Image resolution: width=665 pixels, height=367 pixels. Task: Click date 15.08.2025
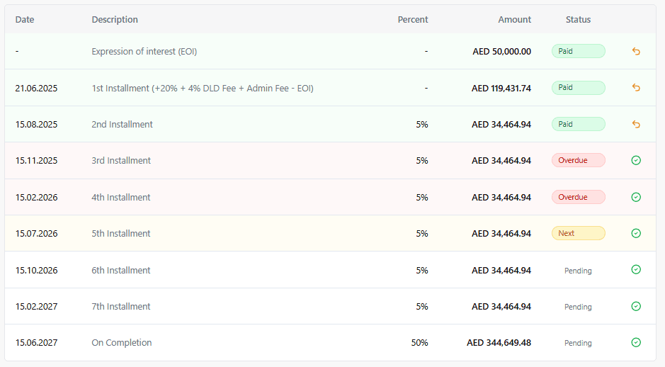click(37, 124)
